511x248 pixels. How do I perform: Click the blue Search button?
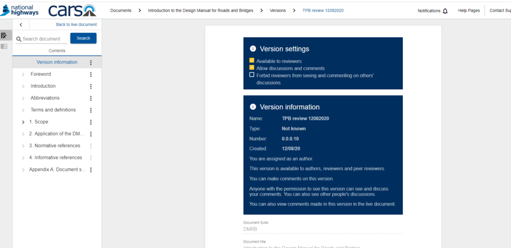click(83, 38)
